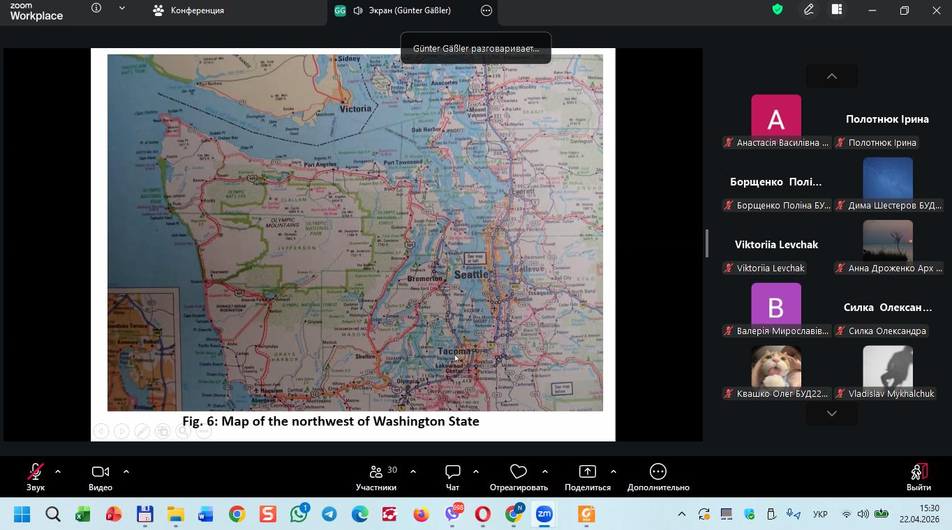Leave the meeting with Выйти button

[x=918, y=477]
